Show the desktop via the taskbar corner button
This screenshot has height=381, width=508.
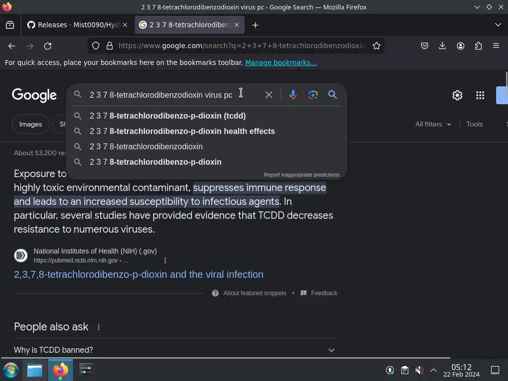tap(495, 370)
